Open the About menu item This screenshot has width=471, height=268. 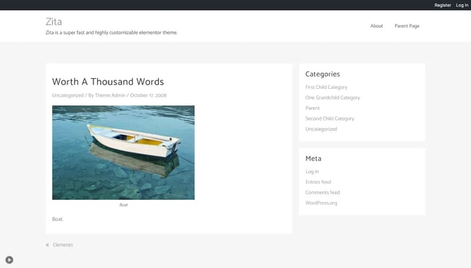point(376,26)
